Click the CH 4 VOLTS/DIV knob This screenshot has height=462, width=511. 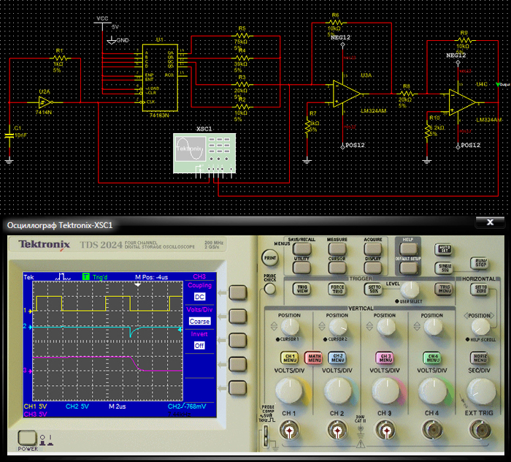click(x=433, y=391)
